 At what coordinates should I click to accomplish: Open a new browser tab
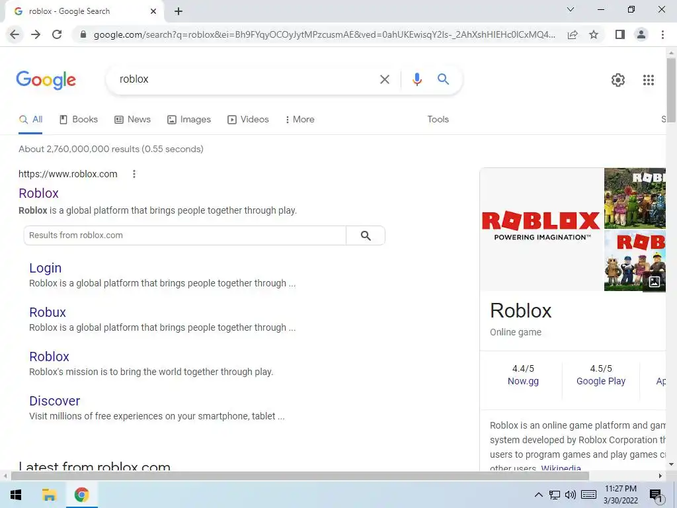pos(179,11)
